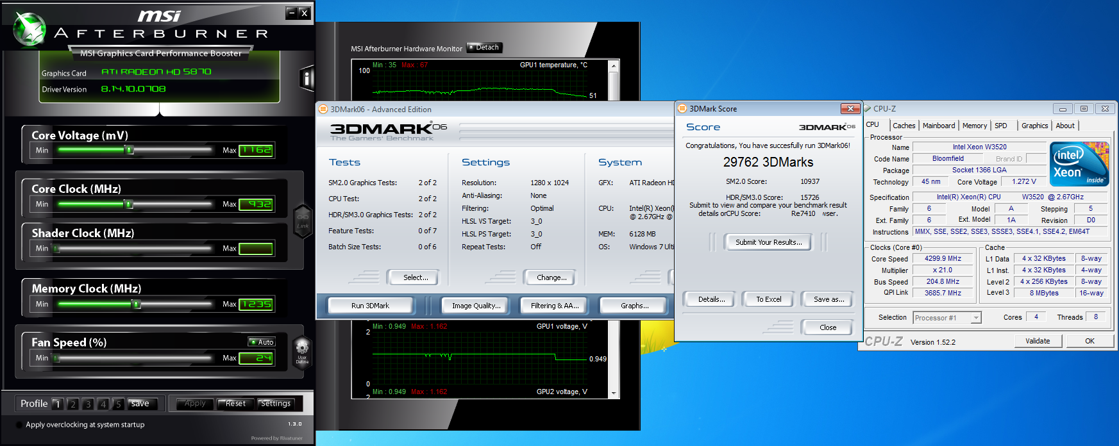Click Save as... in 3DMark Score
This screenshot has width=1119, height=446.
[x=829, y=299]
